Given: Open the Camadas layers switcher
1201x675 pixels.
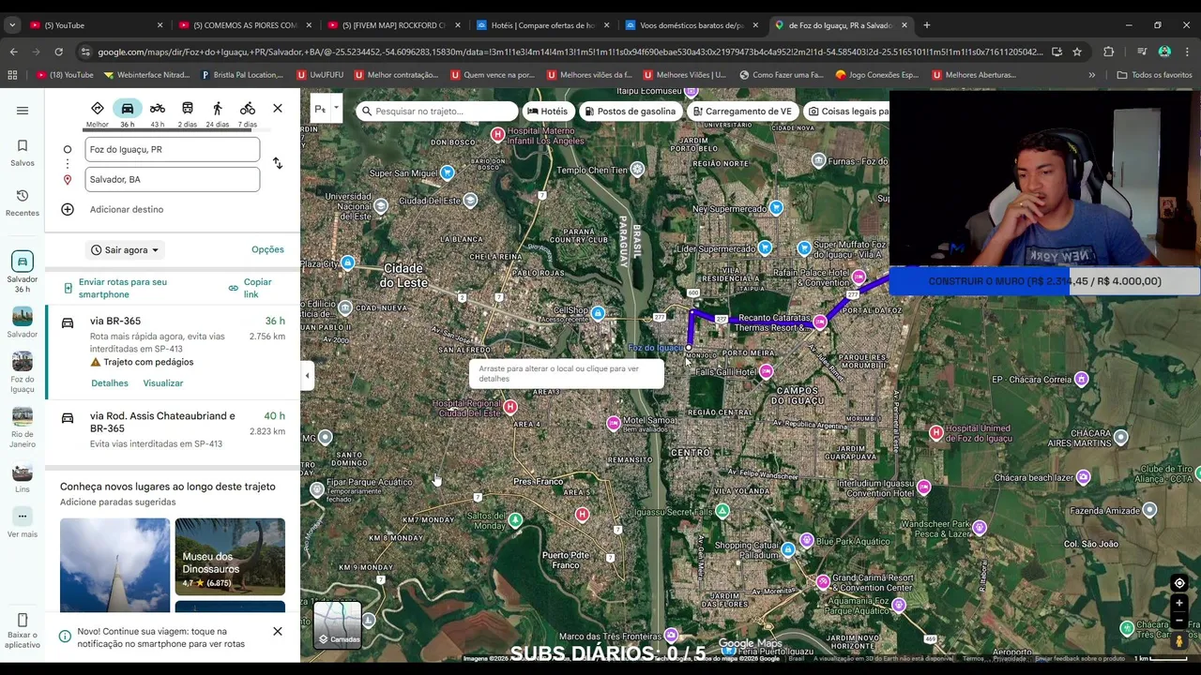Looking at the screenshot, I should (x=337, y=625).
